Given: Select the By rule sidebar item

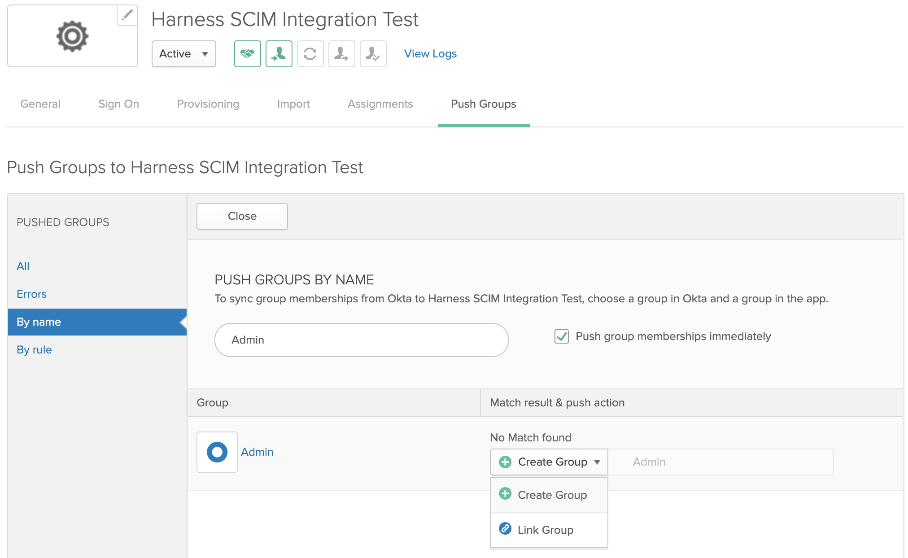Looking at the screenshot, I should pyautogui.click(x=34, y=350).
